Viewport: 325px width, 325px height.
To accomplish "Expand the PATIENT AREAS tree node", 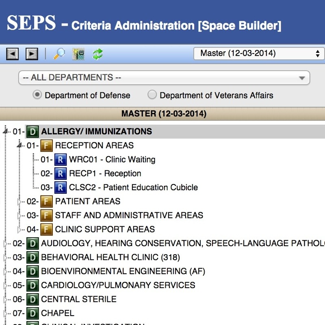I will (19, 201).
